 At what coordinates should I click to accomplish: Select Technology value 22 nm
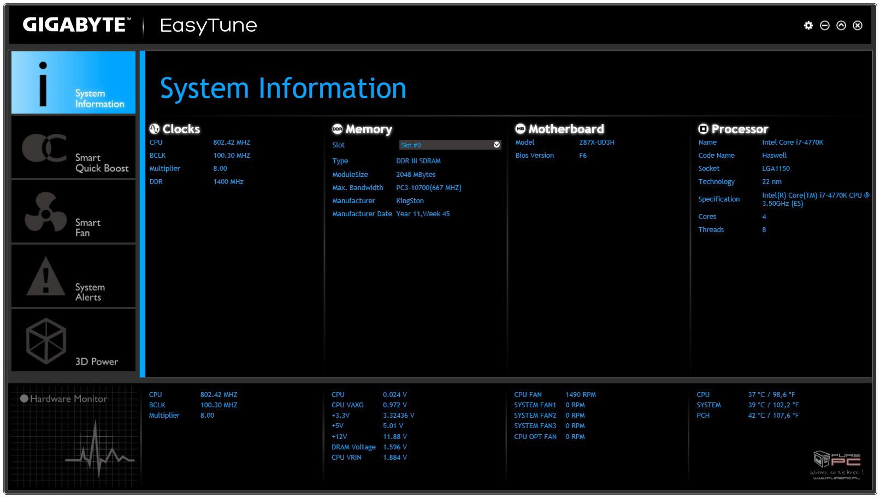point(772,182)
